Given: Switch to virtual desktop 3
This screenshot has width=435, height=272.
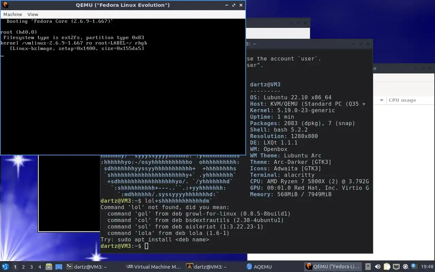Looking at the screenshot, I should point(31,267).
